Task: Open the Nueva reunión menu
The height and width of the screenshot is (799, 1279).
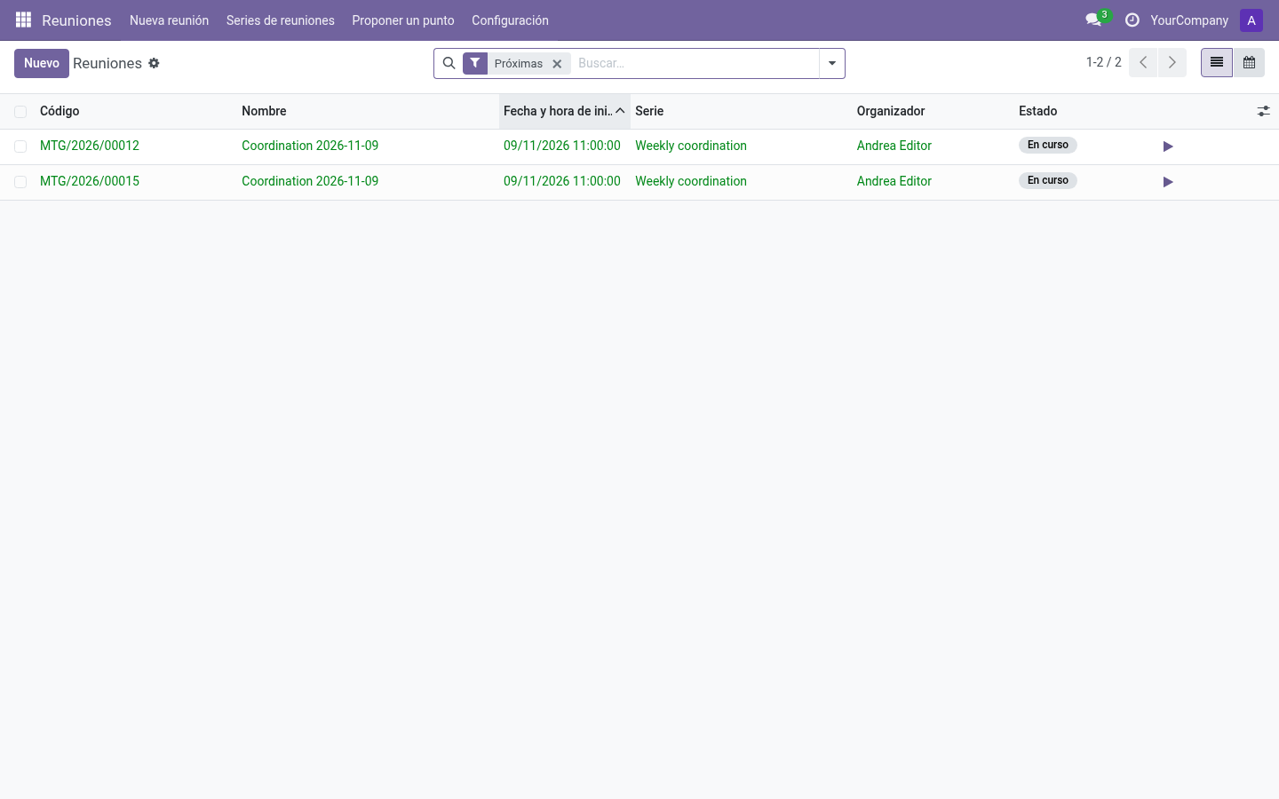Action: click(x=169, y=20)
